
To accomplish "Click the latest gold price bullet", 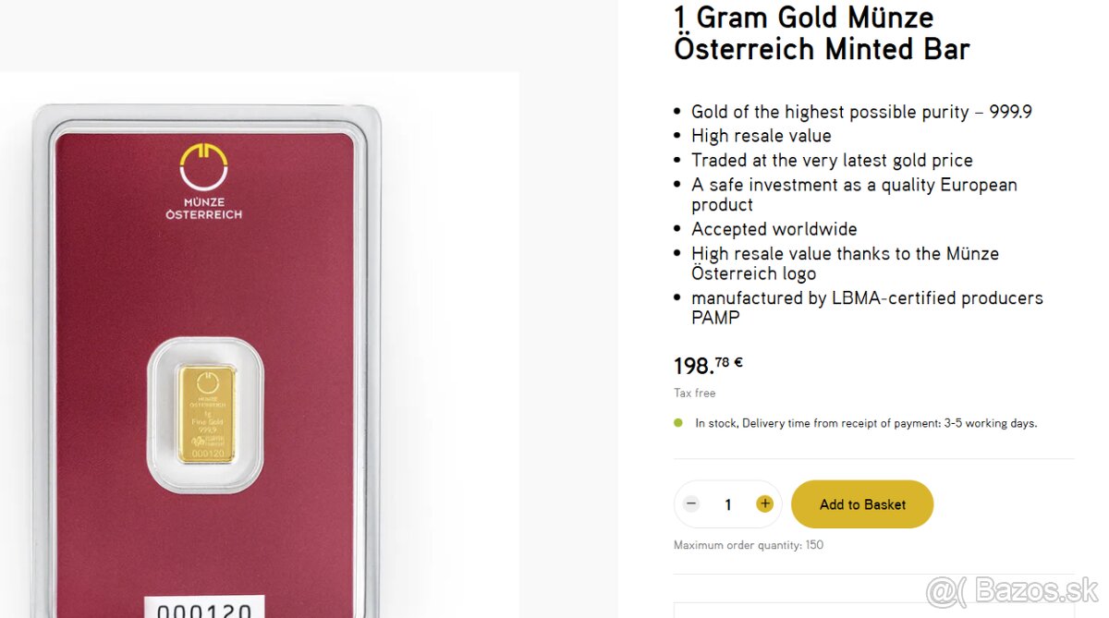I will [832, 160].
